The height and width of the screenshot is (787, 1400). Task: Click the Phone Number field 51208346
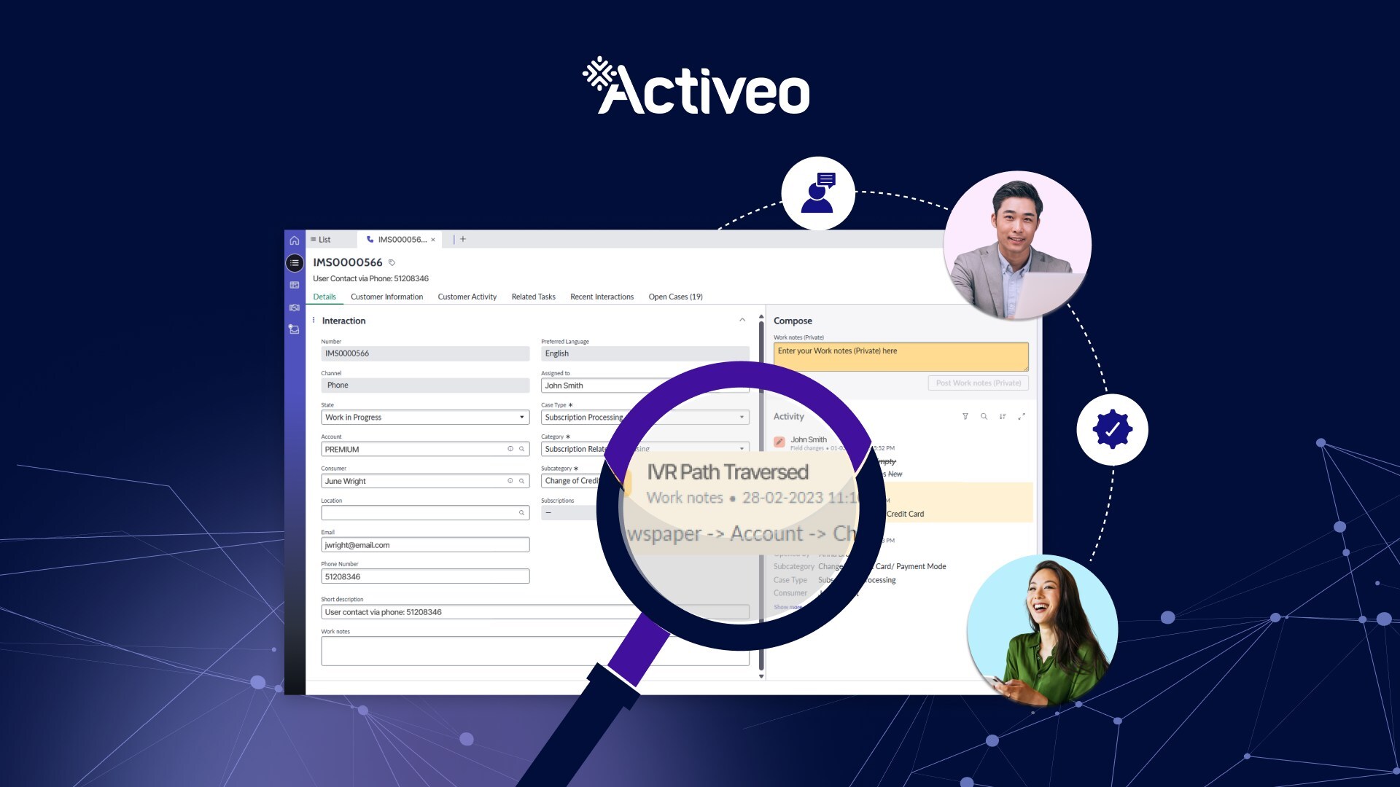tap(425, 576)
